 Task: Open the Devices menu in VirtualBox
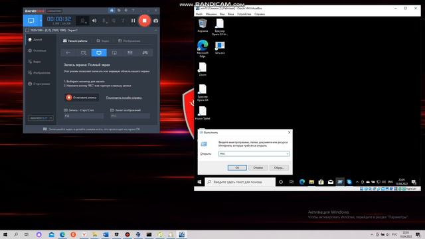click(244, 14)
